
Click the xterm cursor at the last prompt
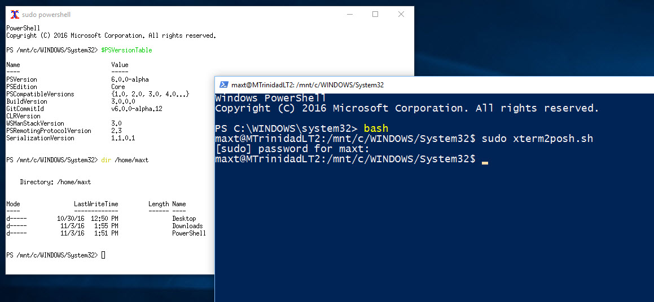pyautogui.click(x=103, y=255)
